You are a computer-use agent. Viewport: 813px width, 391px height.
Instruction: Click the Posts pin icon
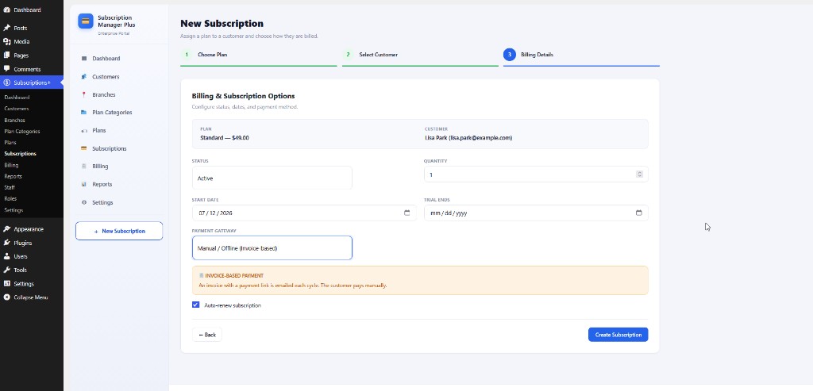pyautogui.click(x=6, y=28)
